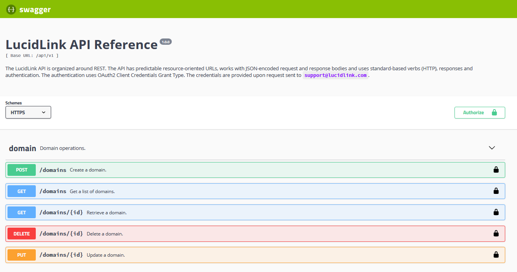Click the domain tag heading

(22, 148)
